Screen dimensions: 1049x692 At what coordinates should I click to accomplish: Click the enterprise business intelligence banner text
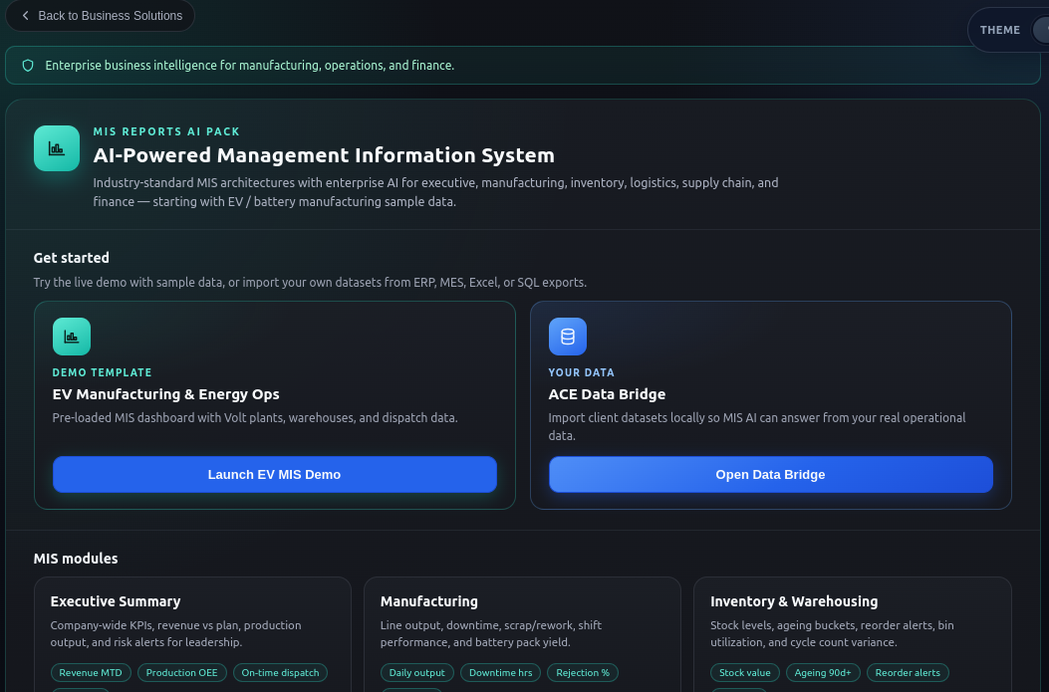click(x=249, y=66)
